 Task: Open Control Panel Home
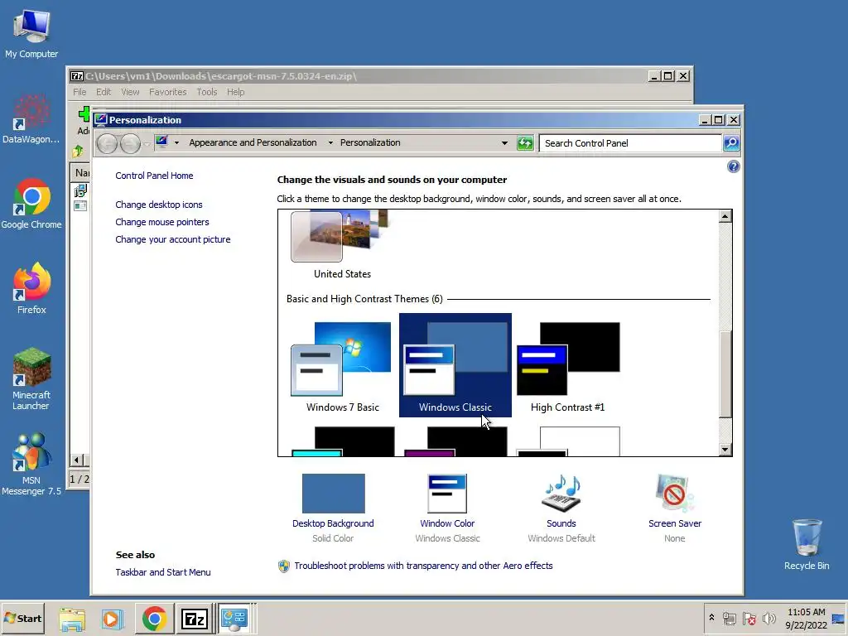pos(154,176)
